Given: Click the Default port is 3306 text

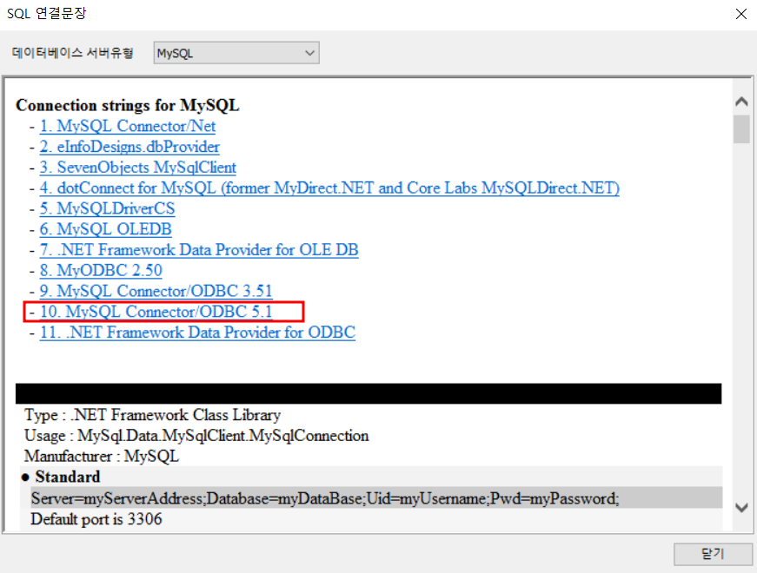Looking at the screenshot, I should [96, 519].
